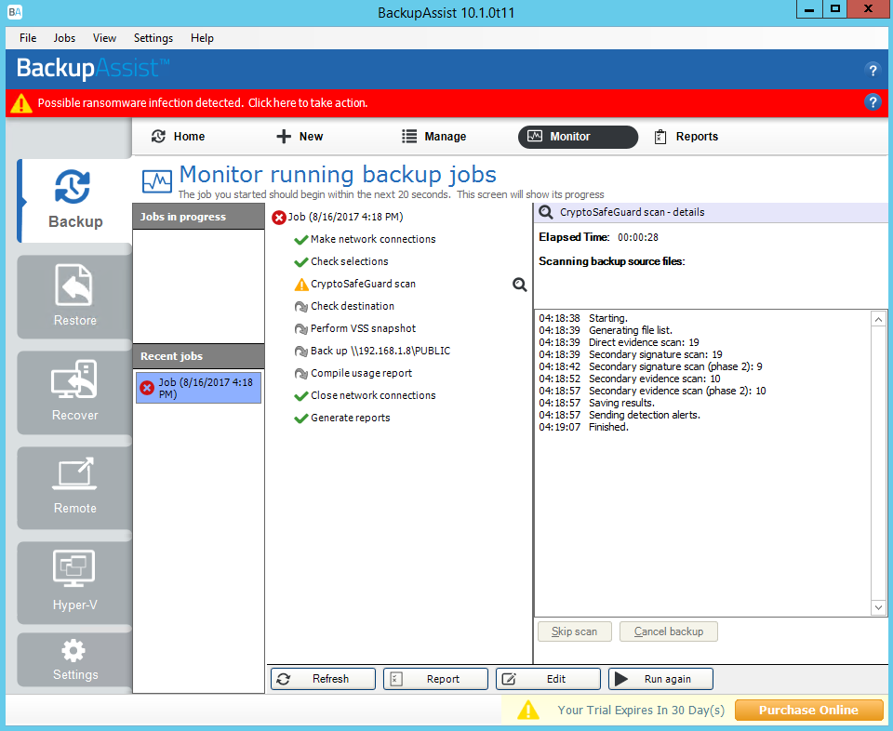Select the Monitor tab
Viewport: 893px width, 731px height.
[x=578, y=137]
